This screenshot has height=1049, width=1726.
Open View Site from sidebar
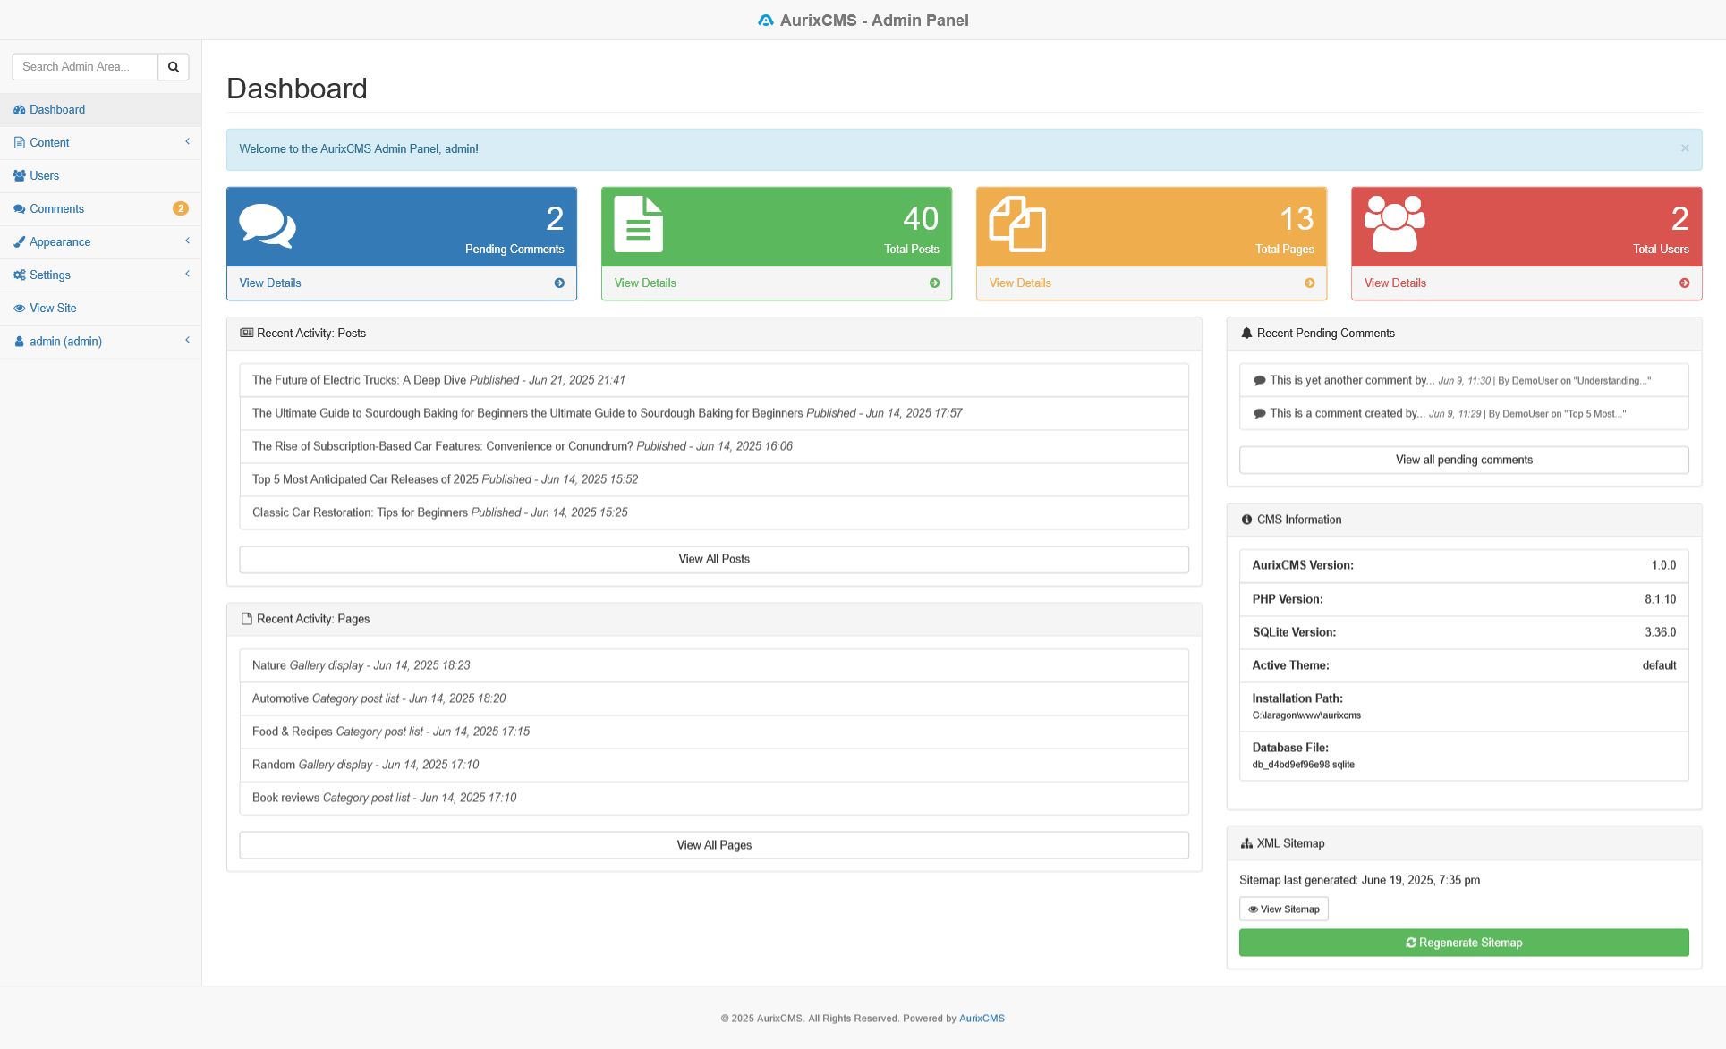tap(53, 309)
